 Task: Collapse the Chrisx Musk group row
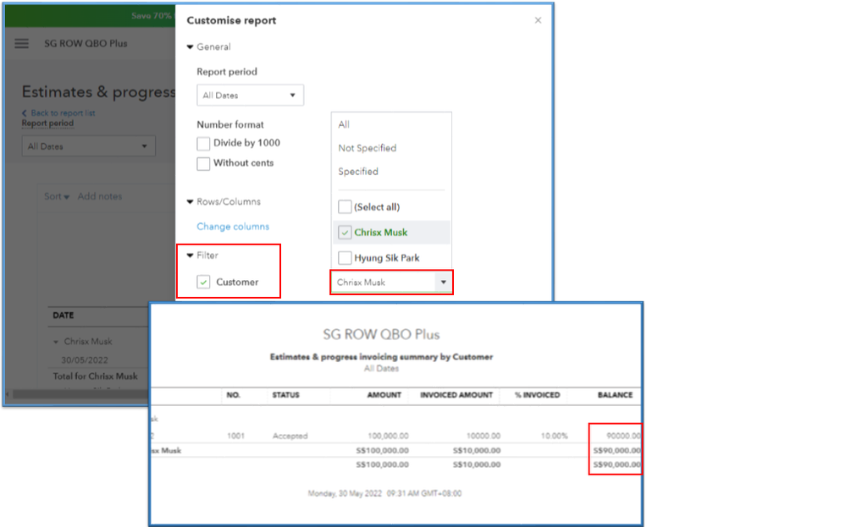pyautogui.click(x=56, y=342)
